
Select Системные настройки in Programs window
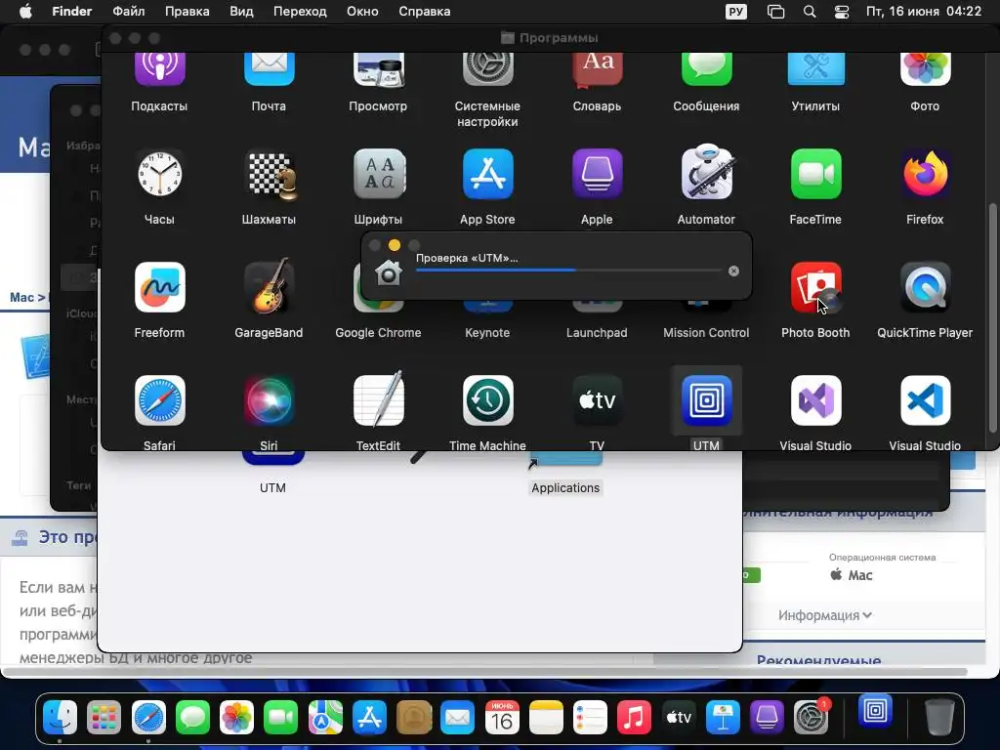click(487, 67)
